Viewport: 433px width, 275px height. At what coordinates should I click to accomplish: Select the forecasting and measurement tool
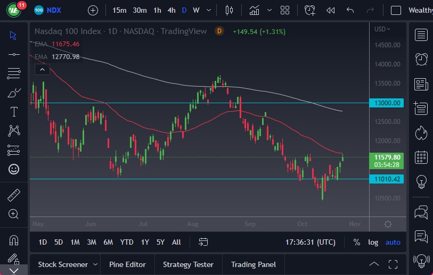tap(13, 150)
